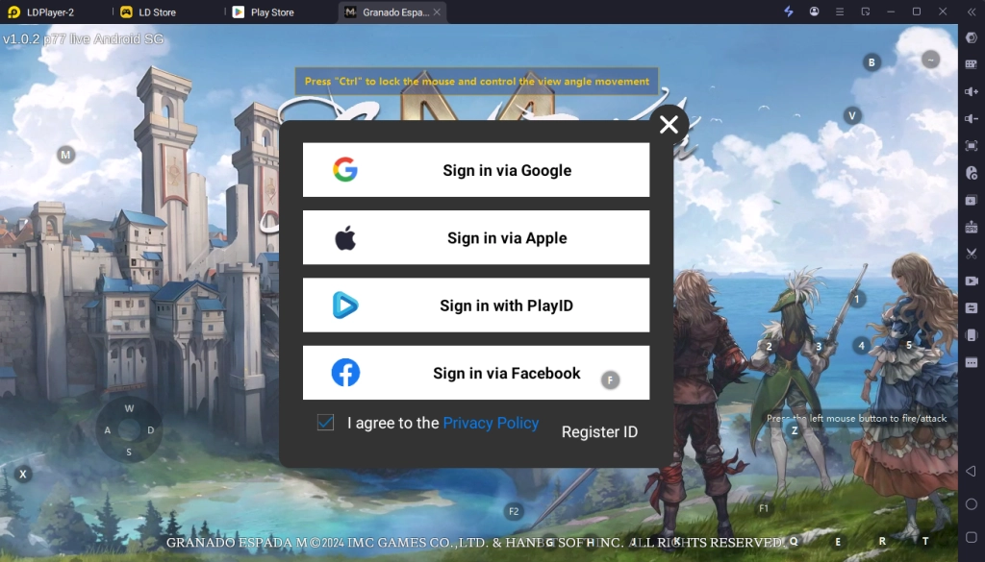This screenshot has width=985, height=562.
Task: Click the Z key-mapping bubble
Action: 795,430
